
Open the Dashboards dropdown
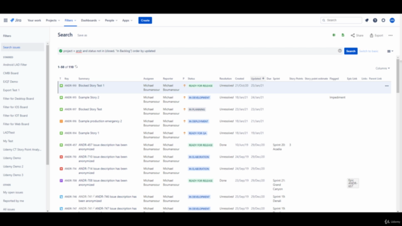pos(90,20)
